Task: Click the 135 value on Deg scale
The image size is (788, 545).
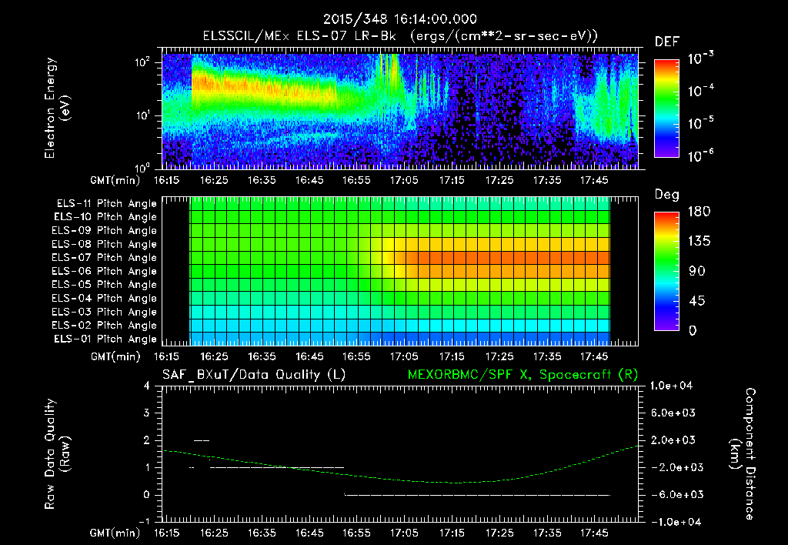Action: tap(699, 242)
